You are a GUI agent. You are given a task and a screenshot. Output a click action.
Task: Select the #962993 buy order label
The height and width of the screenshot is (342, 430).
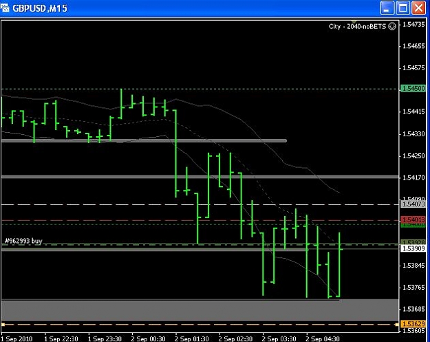(23, 241)
